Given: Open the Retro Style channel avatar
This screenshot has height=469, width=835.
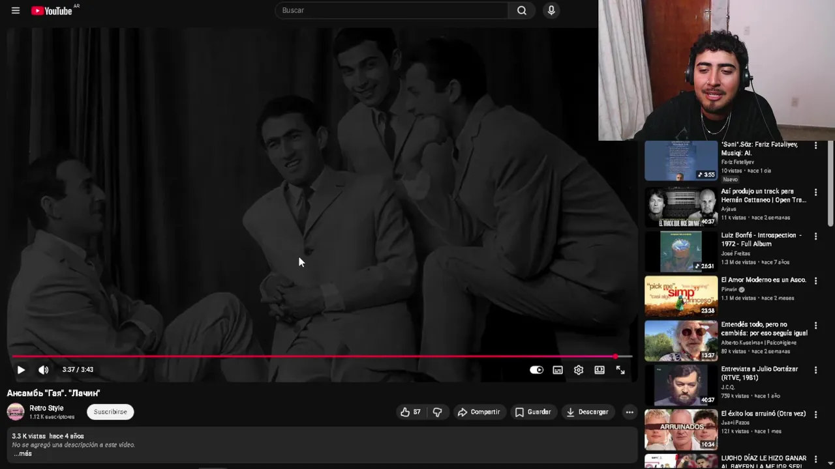Looking at the screenshot, I should click(x=16, y=412).
